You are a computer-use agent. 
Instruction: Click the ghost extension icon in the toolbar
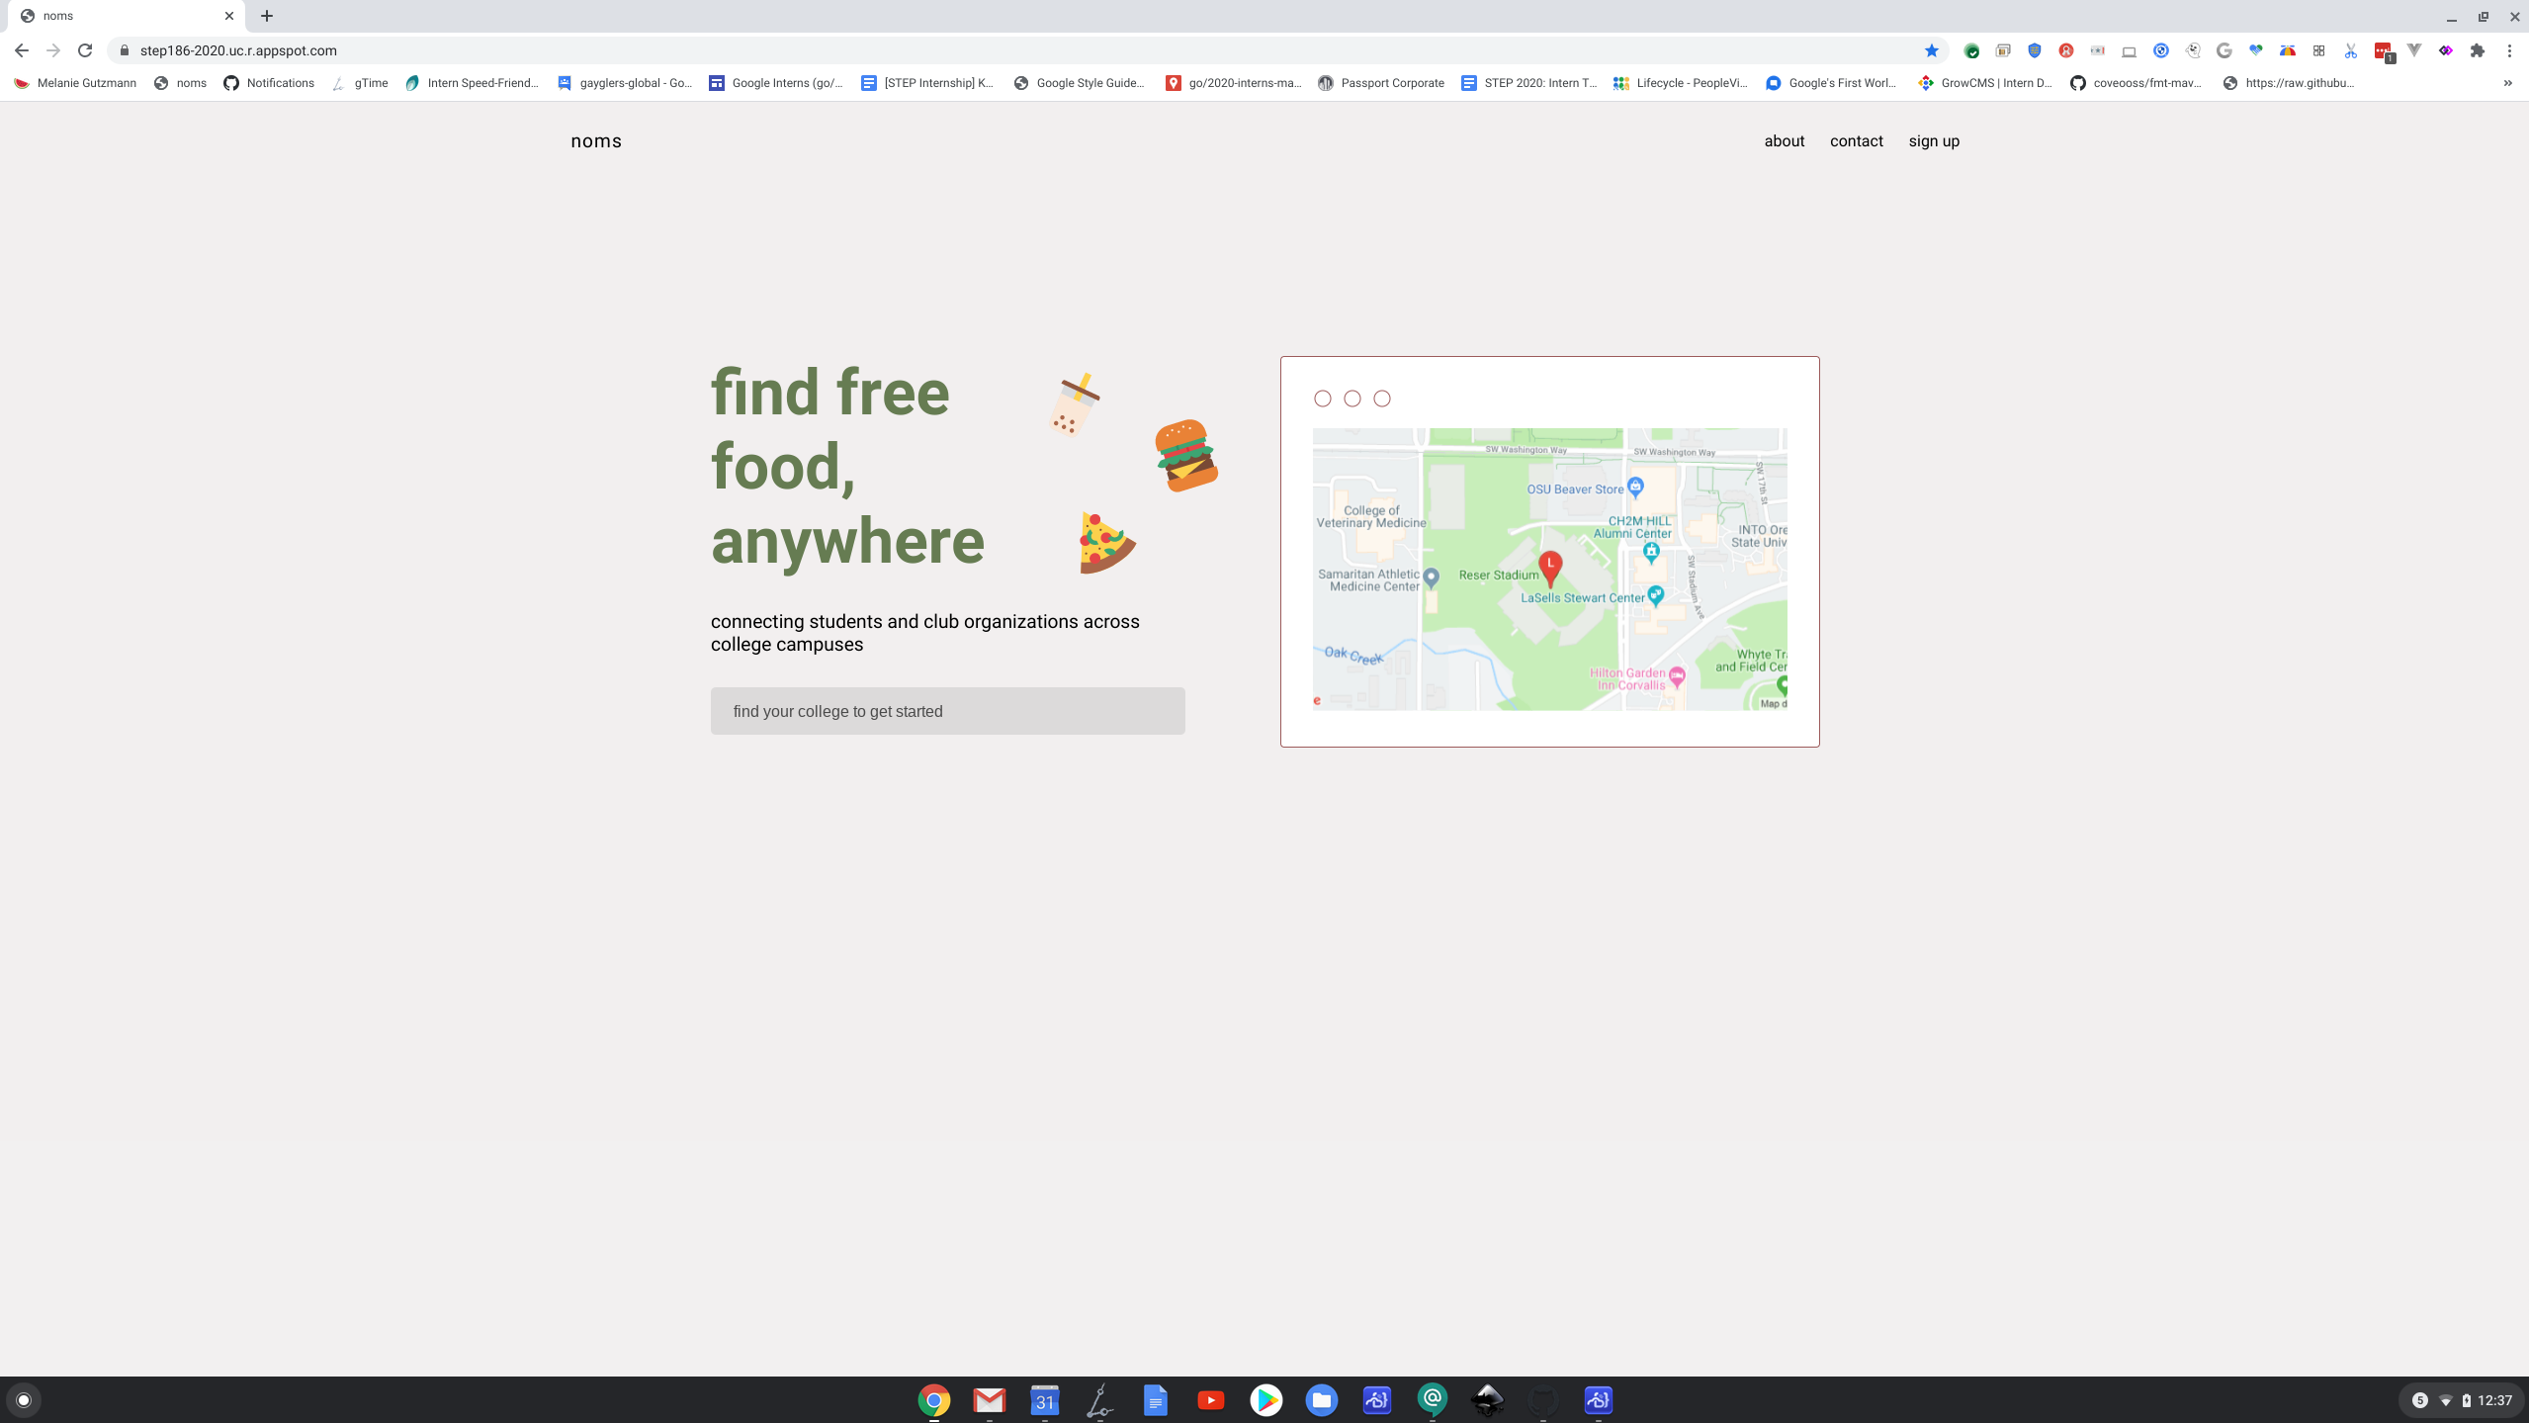(x=2193, y=50)
